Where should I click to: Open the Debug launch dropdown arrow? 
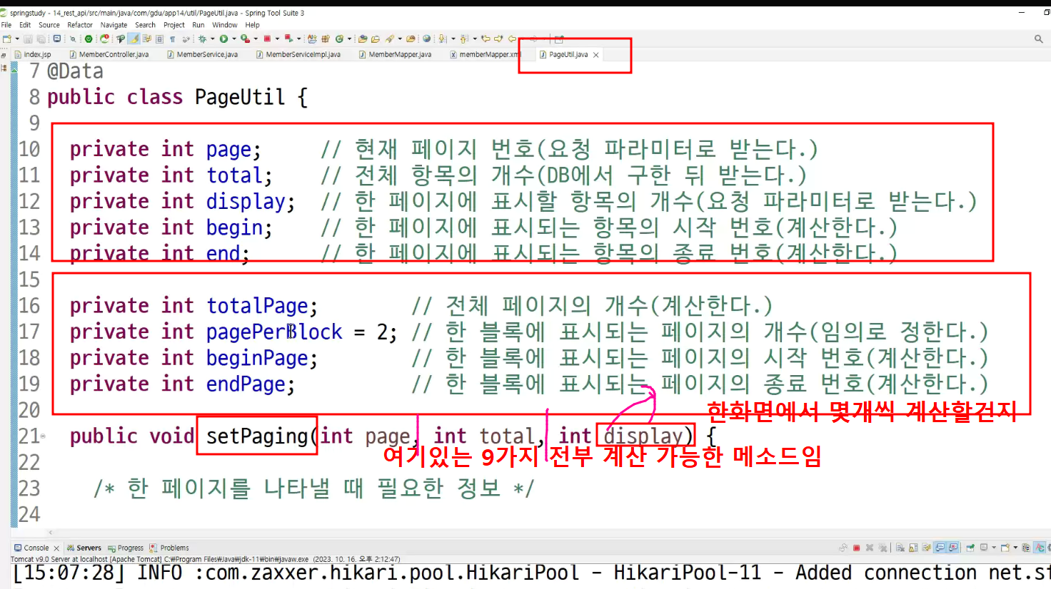213,39
